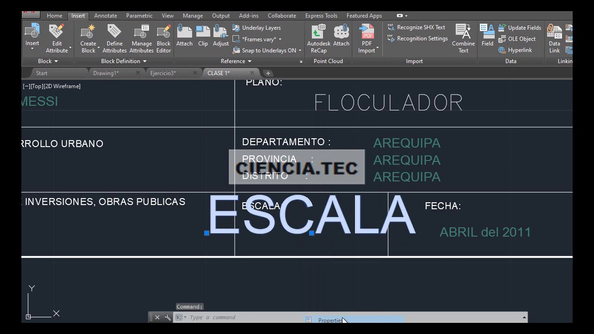Click Update Fields
This screenshot has width=594, height=334.
tap(520, 28)
